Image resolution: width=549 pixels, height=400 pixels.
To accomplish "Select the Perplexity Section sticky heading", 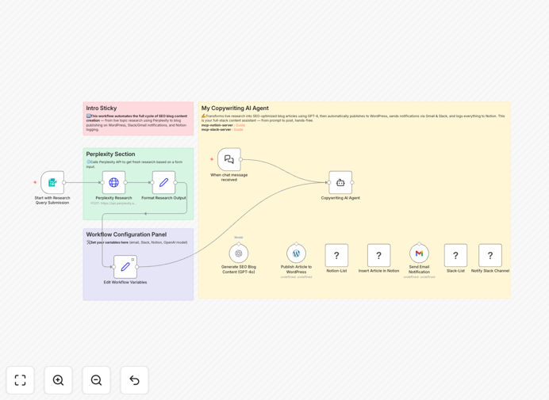I will pyautogui.click(x=110, y=154).
